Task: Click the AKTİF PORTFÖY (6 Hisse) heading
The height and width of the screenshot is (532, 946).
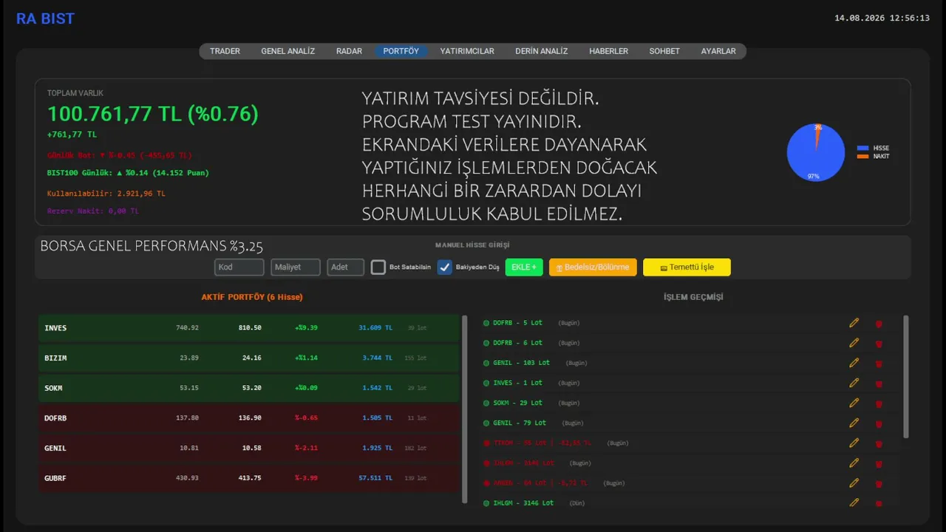Action: pyautogui.click(x=252, y=297)
